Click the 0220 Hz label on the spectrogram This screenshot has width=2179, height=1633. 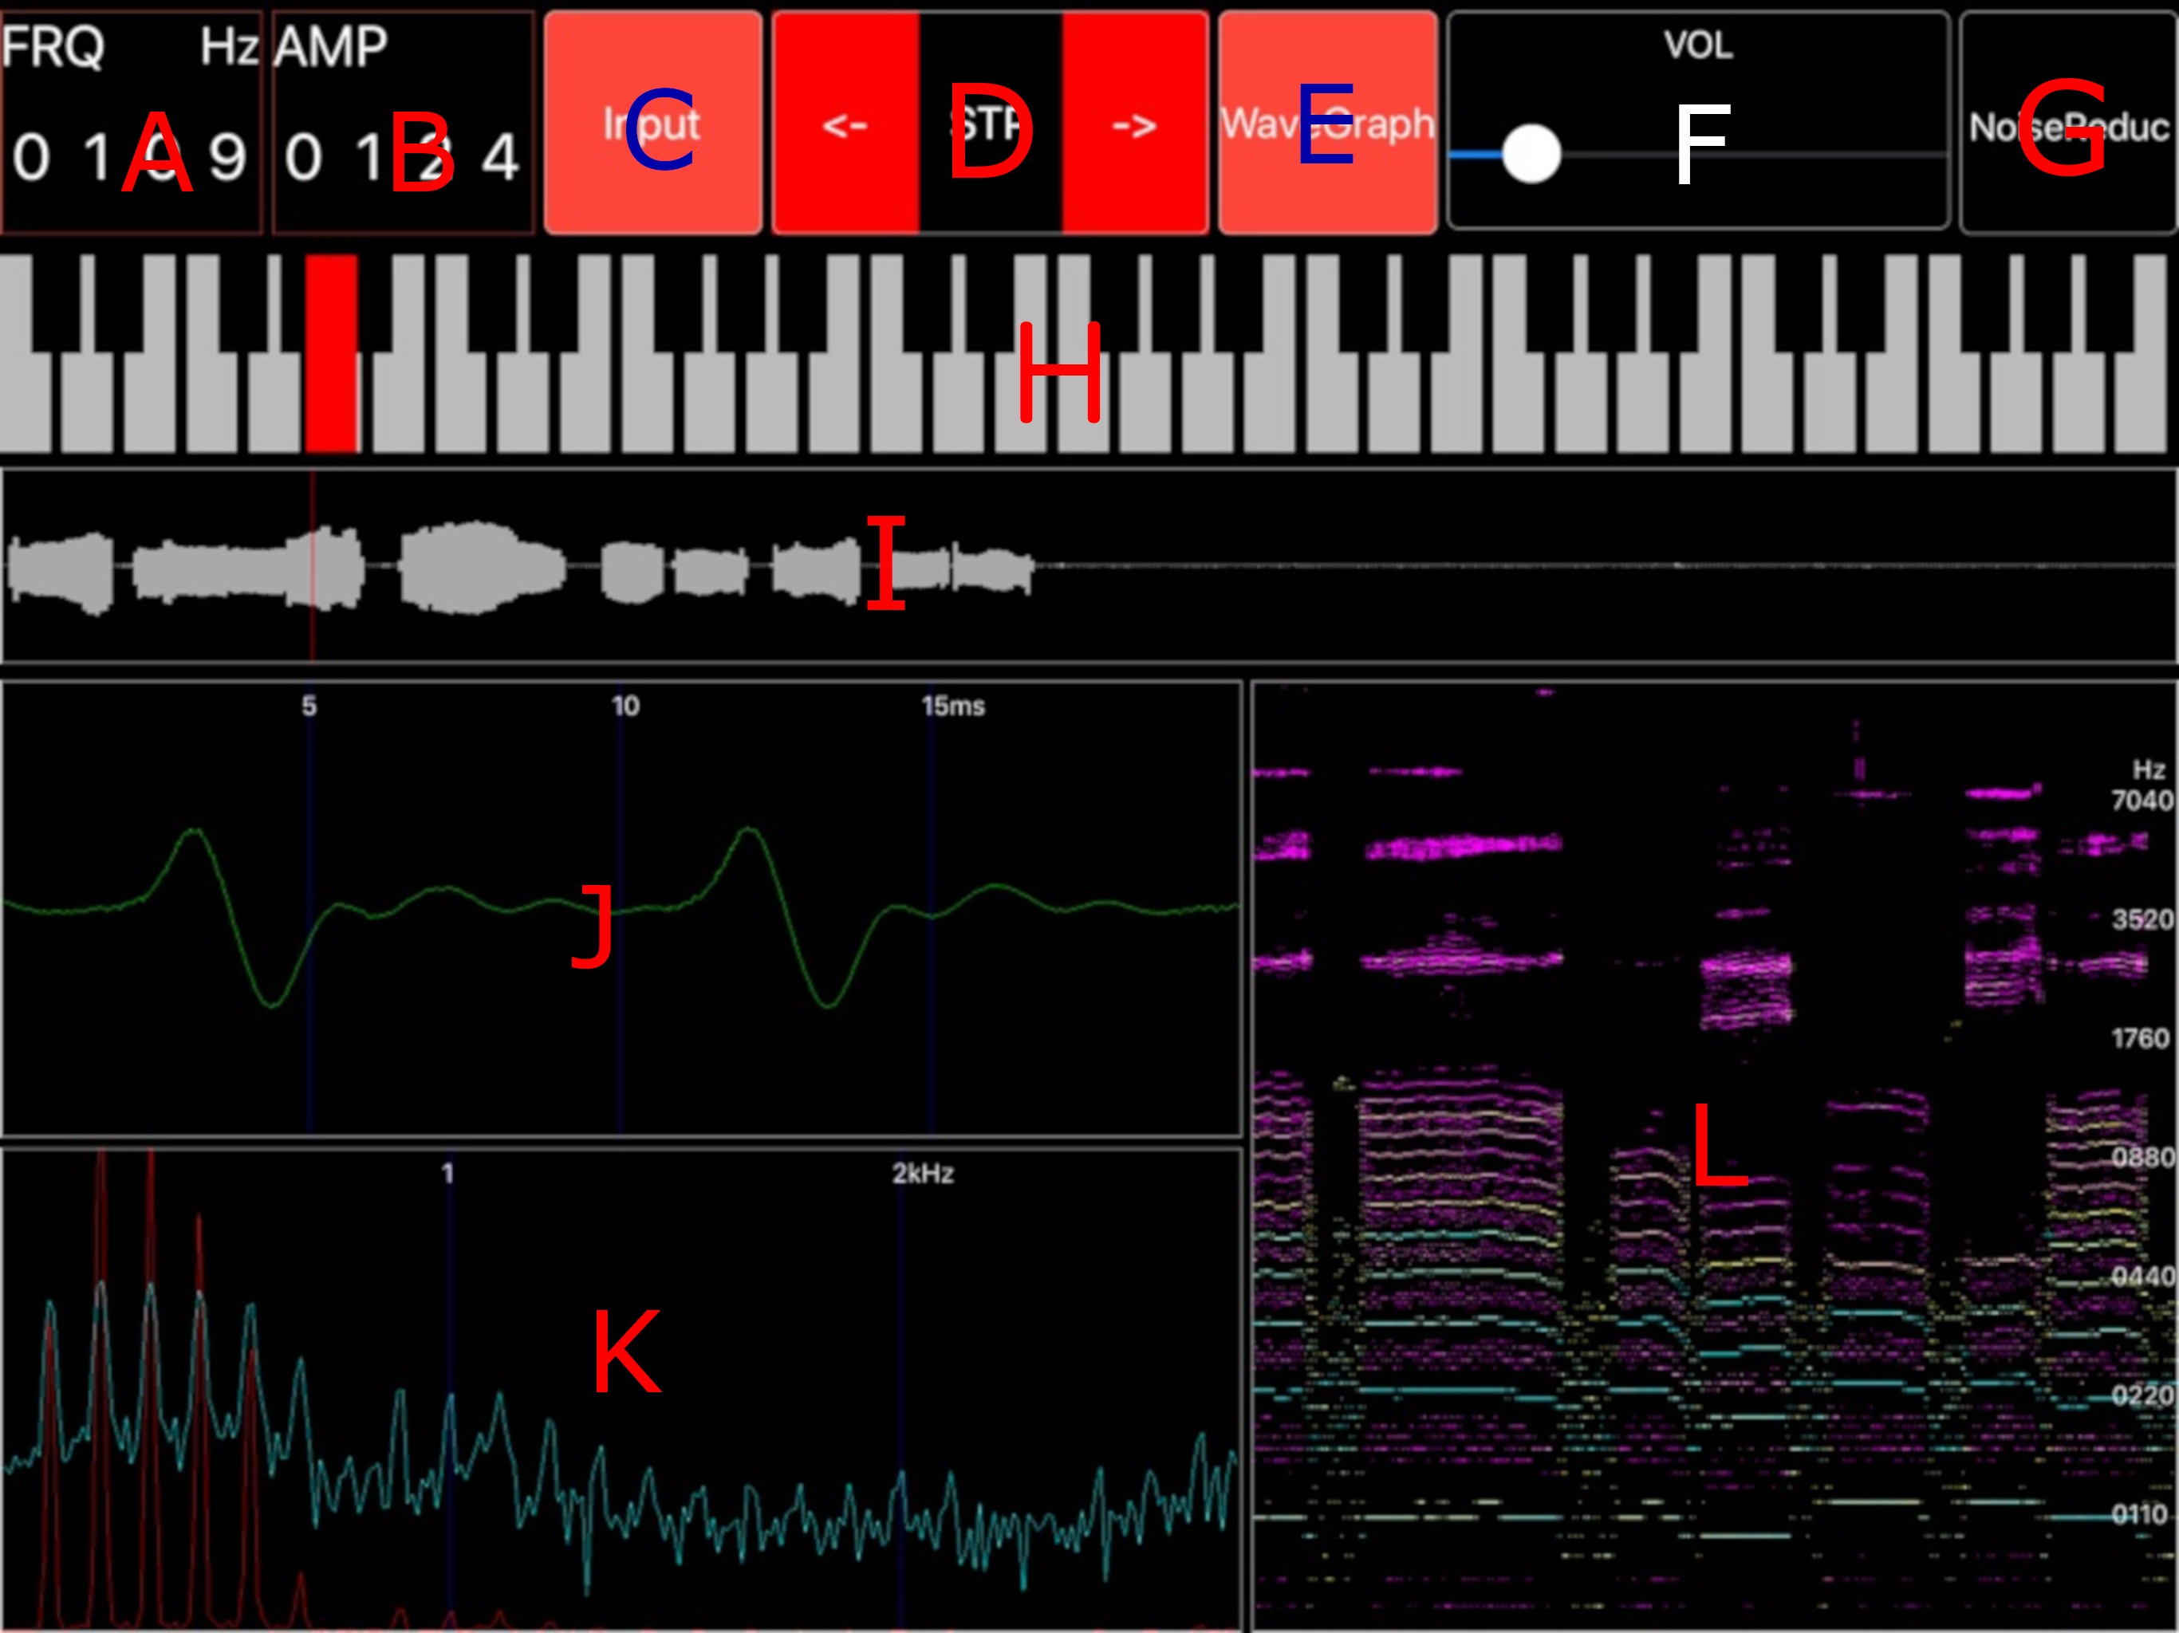pyautogui.click(x=2142, y=1395)
